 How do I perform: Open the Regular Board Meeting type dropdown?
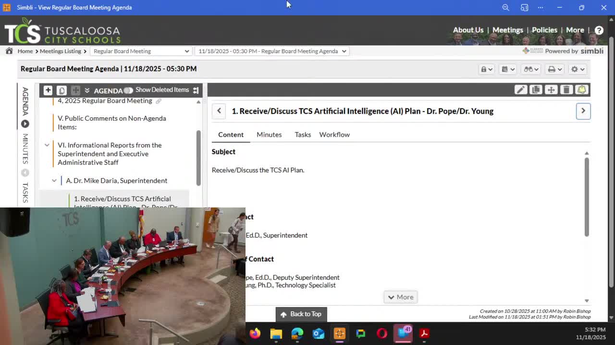pos(141,51)
